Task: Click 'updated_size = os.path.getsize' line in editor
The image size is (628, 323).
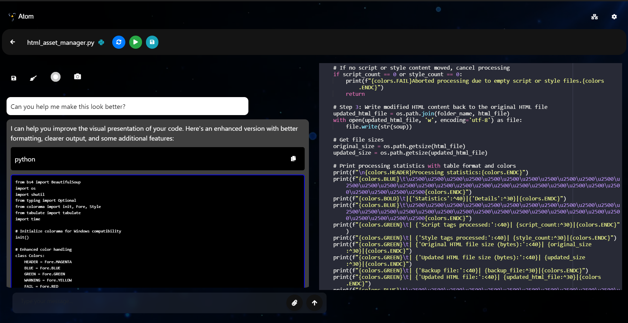Action: [410, 153]
